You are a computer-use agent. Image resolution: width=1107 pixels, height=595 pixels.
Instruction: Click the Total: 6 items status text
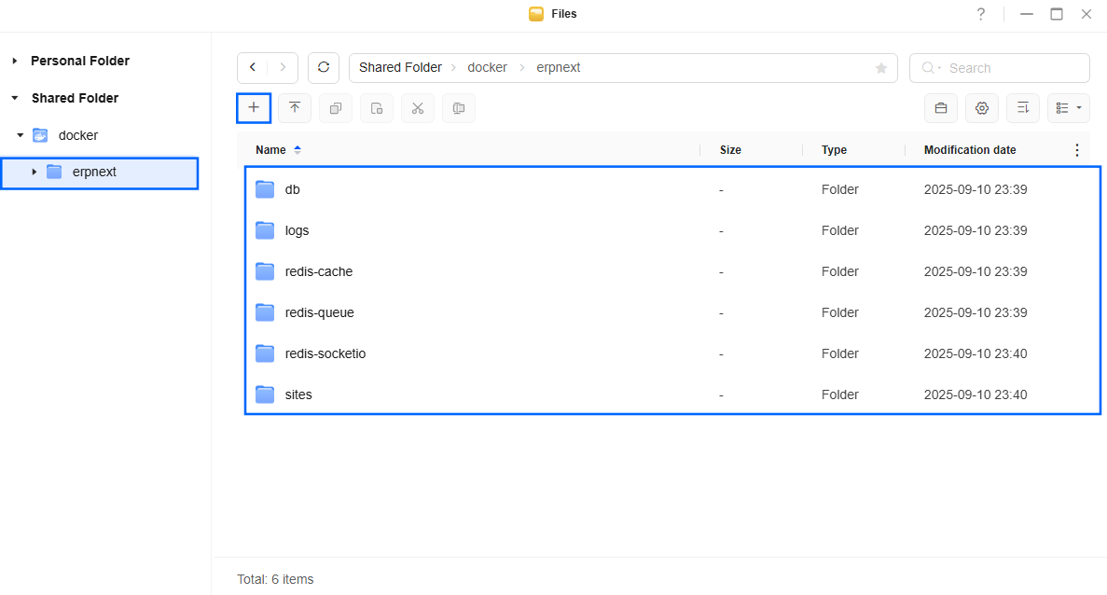[275, 579]
